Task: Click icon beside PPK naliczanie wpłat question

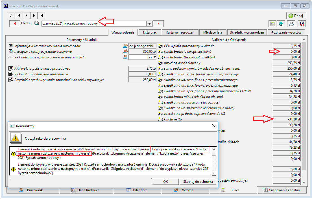Action: 11,57
